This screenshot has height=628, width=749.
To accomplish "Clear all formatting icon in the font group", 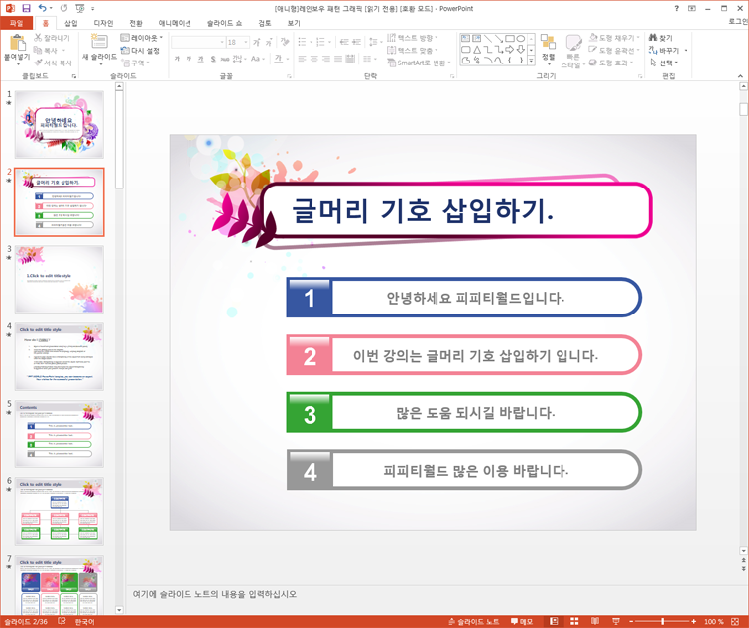I will [285, 42].
